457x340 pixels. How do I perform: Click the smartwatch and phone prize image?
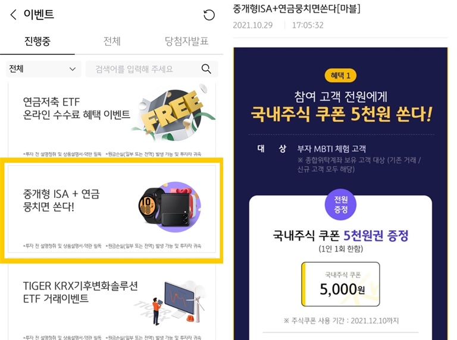(x=170, y=207)
